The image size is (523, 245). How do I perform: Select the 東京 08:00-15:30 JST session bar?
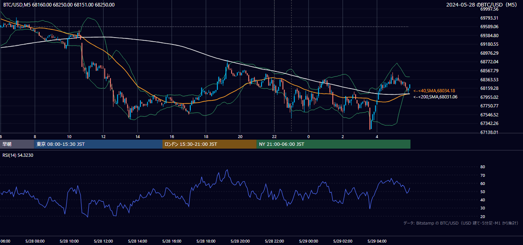[x=99, y=144]
